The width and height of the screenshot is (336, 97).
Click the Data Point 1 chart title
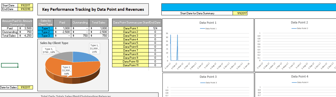click(x=208, y=23)
